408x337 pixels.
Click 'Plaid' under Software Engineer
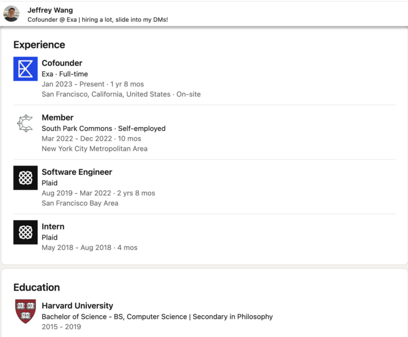[x=50, y=183]
